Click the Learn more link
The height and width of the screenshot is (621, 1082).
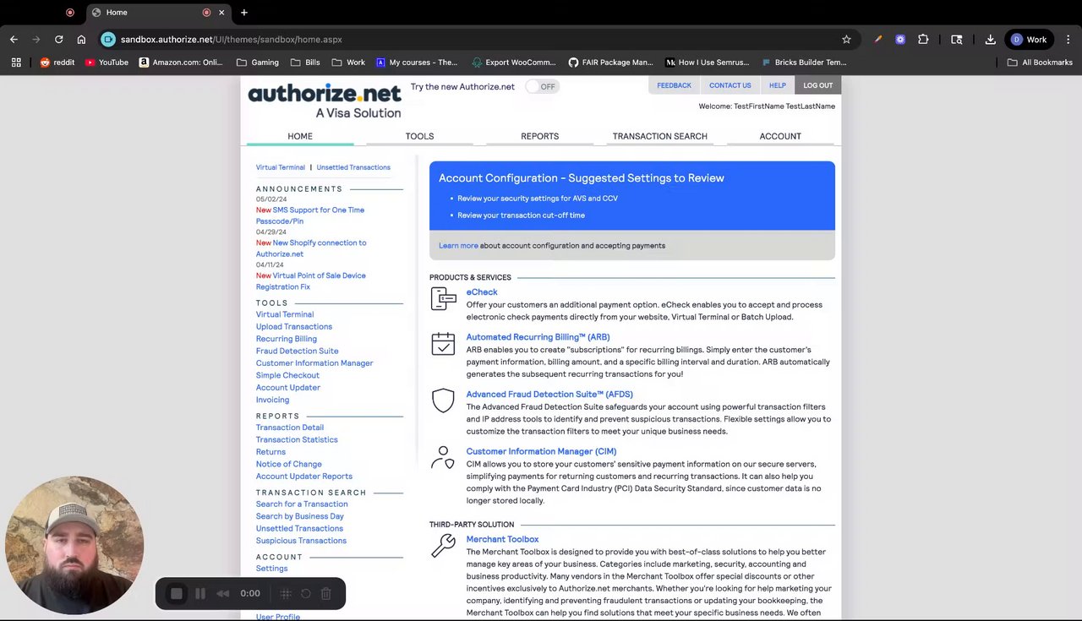[x=458, y=246]
